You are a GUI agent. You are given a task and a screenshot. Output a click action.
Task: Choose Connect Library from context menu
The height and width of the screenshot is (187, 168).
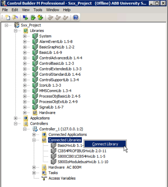pos(105,144)
